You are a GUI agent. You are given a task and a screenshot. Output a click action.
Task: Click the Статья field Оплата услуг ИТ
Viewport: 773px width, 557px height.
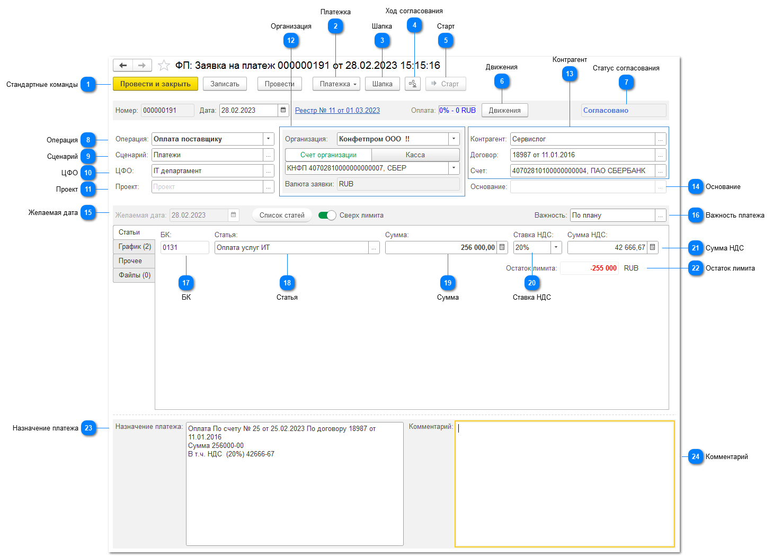coord(292,247)
